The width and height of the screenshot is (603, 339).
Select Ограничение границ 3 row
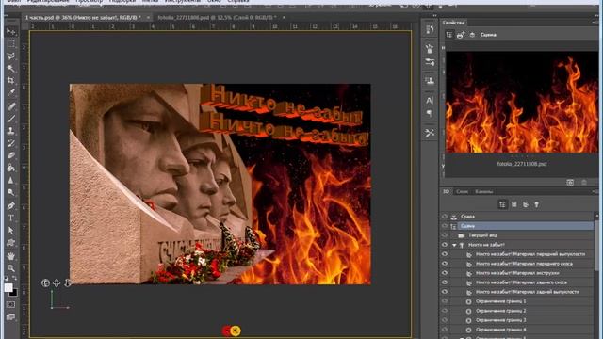pyautogui.click(x=517, y=320)
